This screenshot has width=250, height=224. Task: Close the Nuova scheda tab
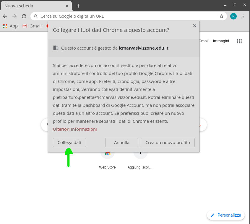tap(67, 6)
